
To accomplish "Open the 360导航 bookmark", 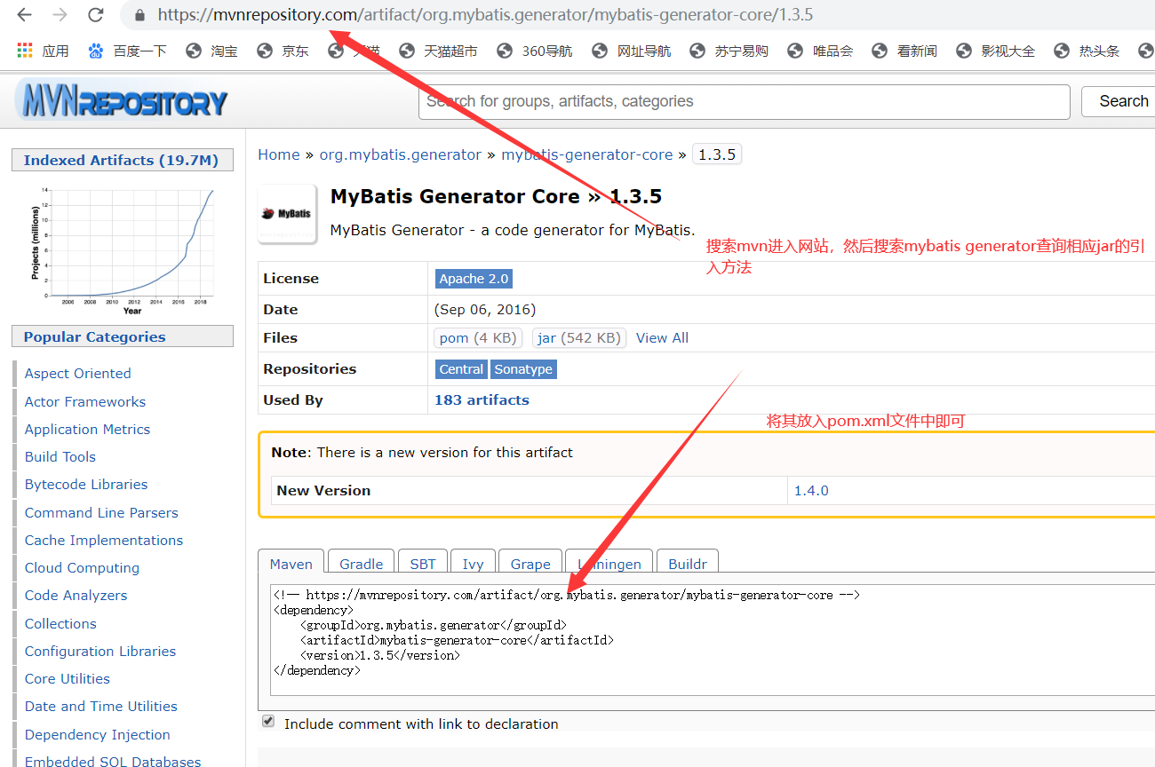I will click(534, 51).
